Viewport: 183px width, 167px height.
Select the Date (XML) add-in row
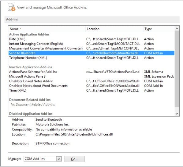[x=91, y=39]
